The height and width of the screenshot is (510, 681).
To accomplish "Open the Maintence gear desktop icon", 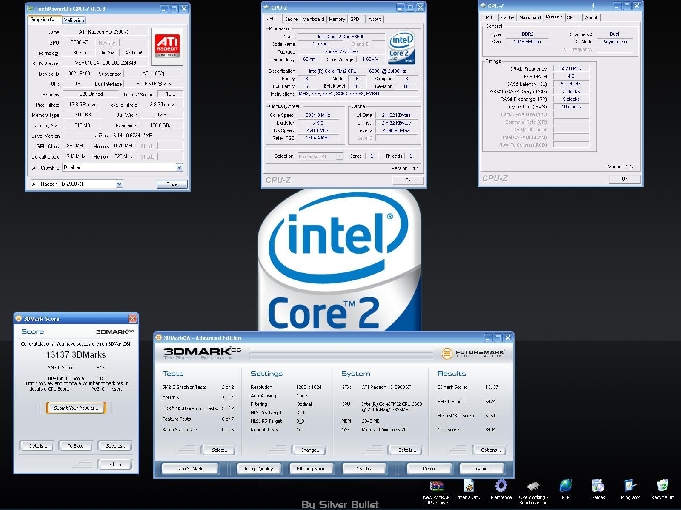I will [501, 486].
